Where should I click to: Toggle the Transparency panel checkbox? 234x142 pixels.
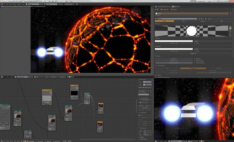pyautogui.click(x=157, y=66)
